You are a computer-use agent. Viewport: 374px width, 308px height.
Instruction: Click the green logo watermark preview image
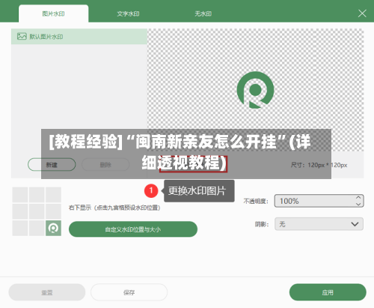click(255, 90)
